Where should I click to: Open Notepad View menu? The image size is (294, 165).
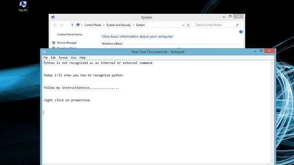tap(73, 58)
